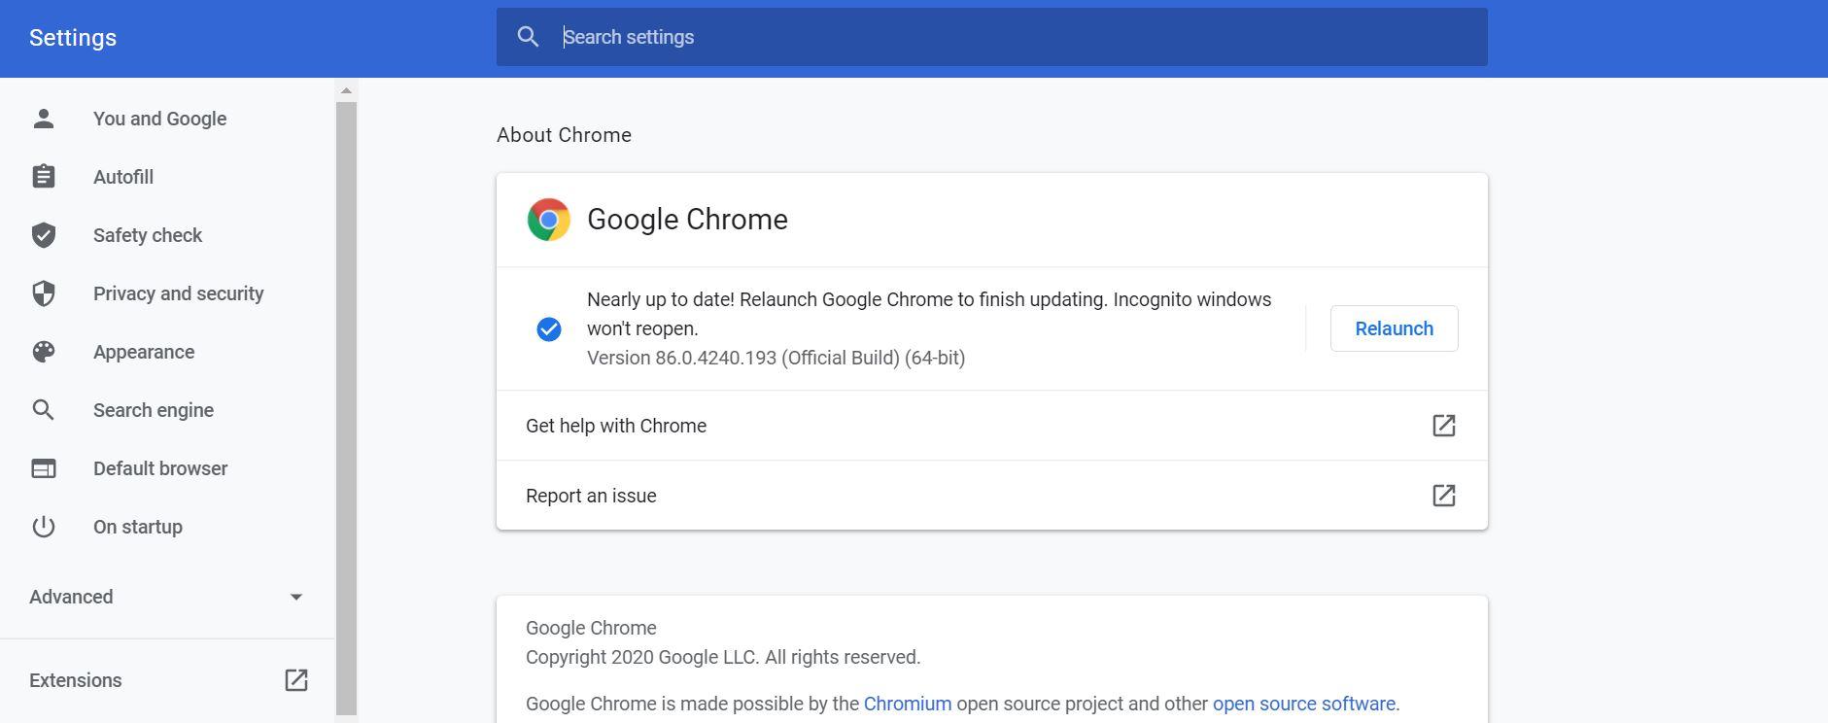The image size is (1828, 723).
Task: Open Extensions page from sidebar
Action: click(x=167, y=680)
